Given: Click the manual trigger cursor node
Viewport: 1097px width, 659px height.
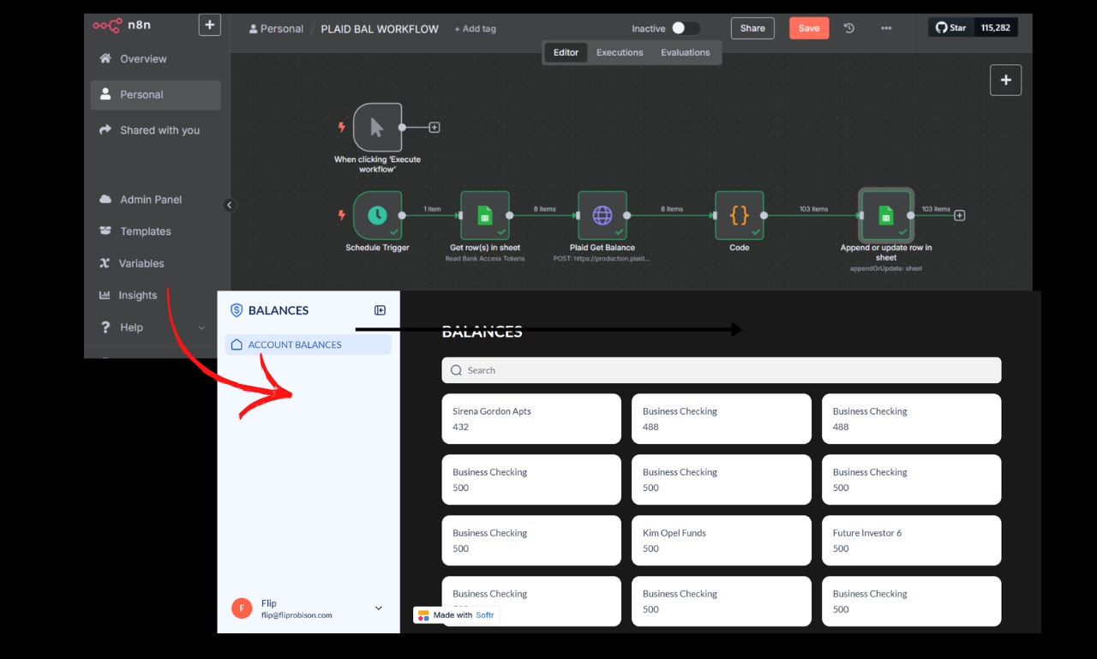Looking at the screenshot, I should [377, 128].
